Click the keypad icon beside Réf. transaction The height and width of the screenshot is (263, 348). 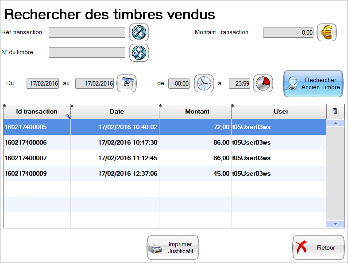(x=139, y=32)
